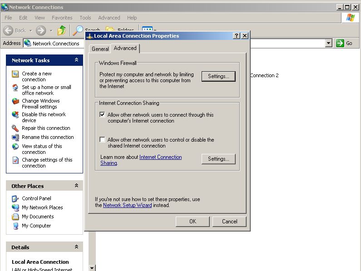Open the Address bar dropdown arrow
361x271 pixels.
(329, 43)
